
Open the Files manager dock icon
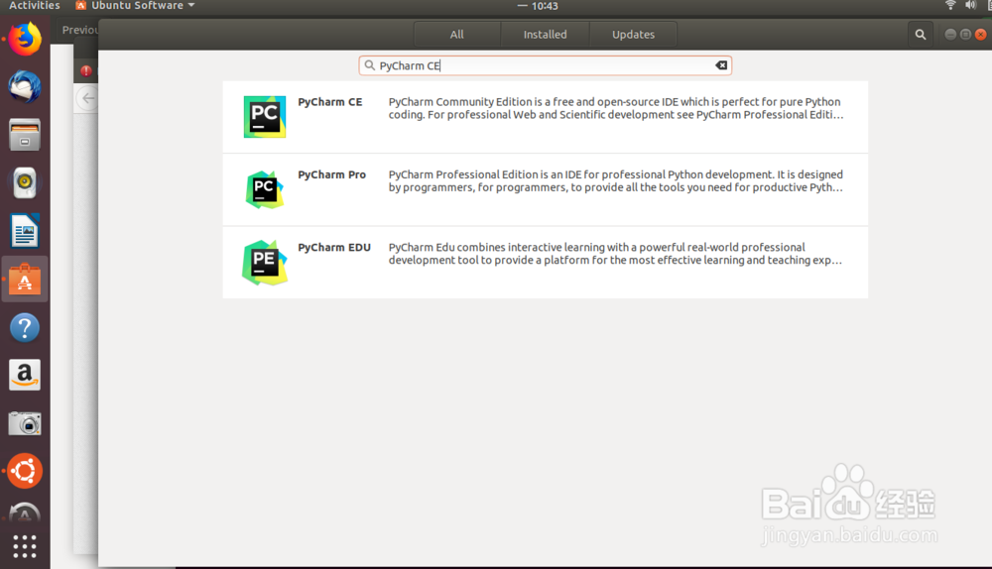25,135
